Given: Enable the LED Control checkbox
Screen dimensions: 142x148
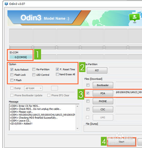Looking at the screenshot, I should coord(34,75).
